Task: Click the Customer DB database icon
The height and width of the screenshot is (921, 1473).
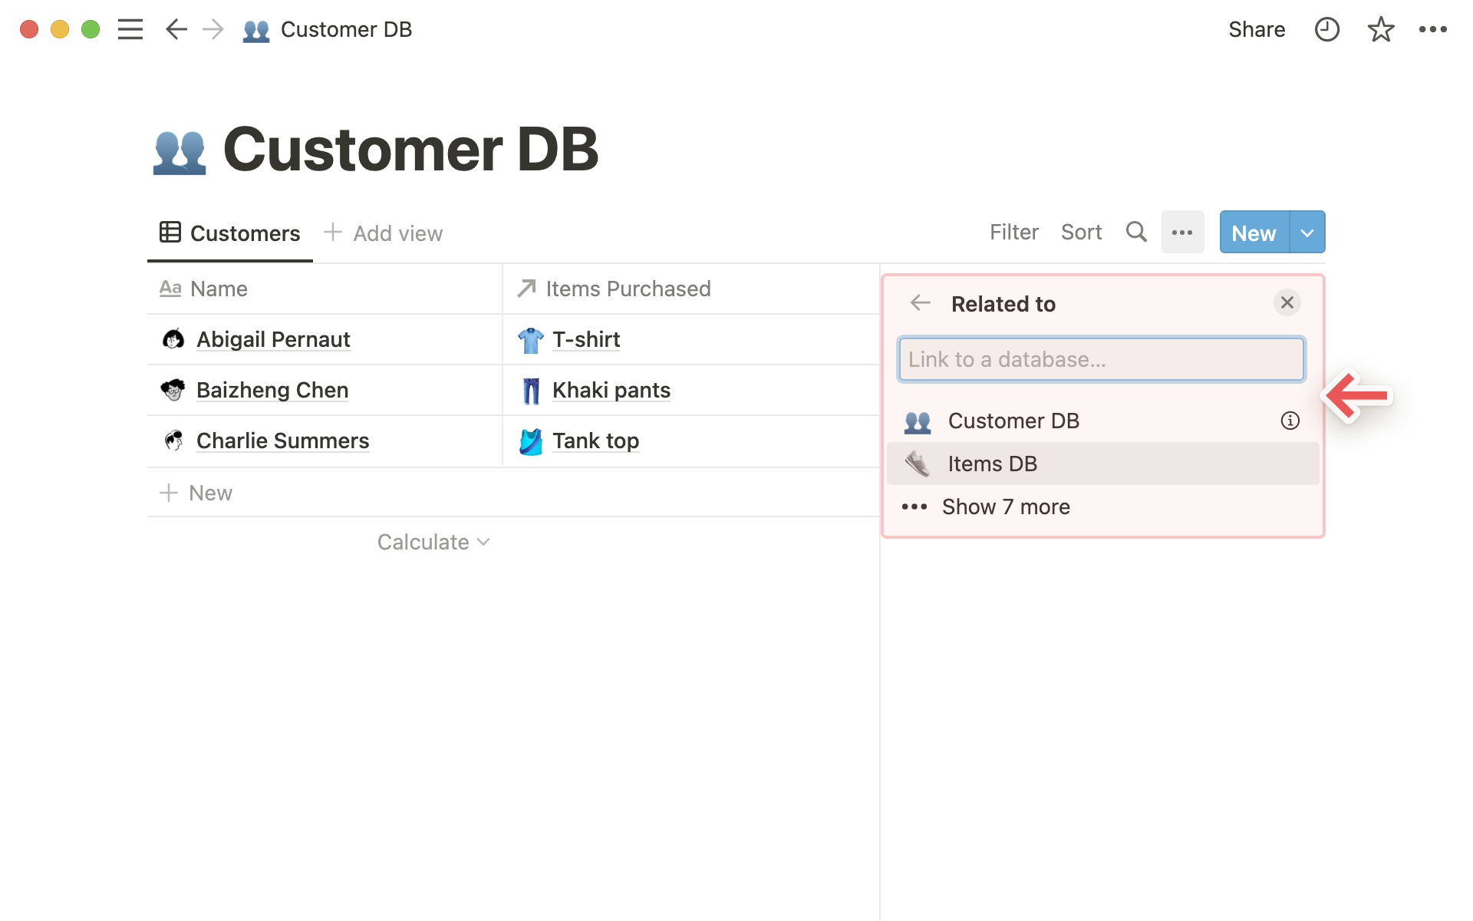Action: pyautogui.click(x=918, y=419)
